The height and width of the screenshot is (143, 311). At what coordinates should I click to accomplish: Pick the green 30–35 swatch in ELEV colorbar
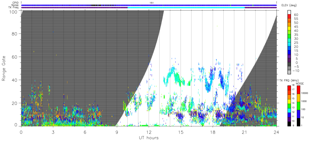[289, 37]
